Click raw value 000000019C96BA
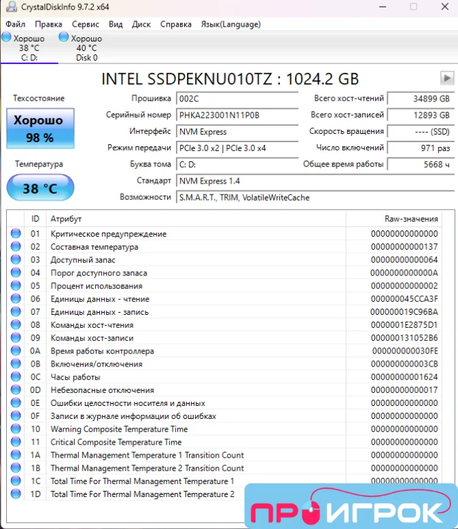Viewport: 458px width, 529px height. click(x=404, y=311)
